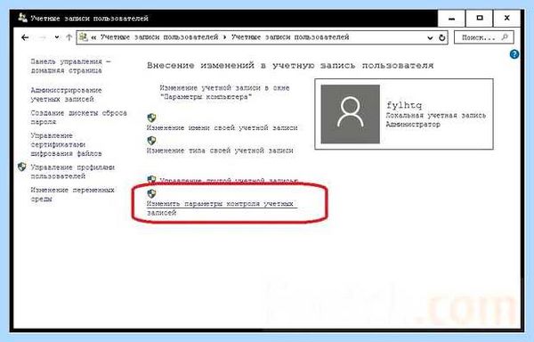Viewport: 534px width, 342px height.
Task: Click first Учетные записи пользователей breadcrumb
Action: click(159, 37)
